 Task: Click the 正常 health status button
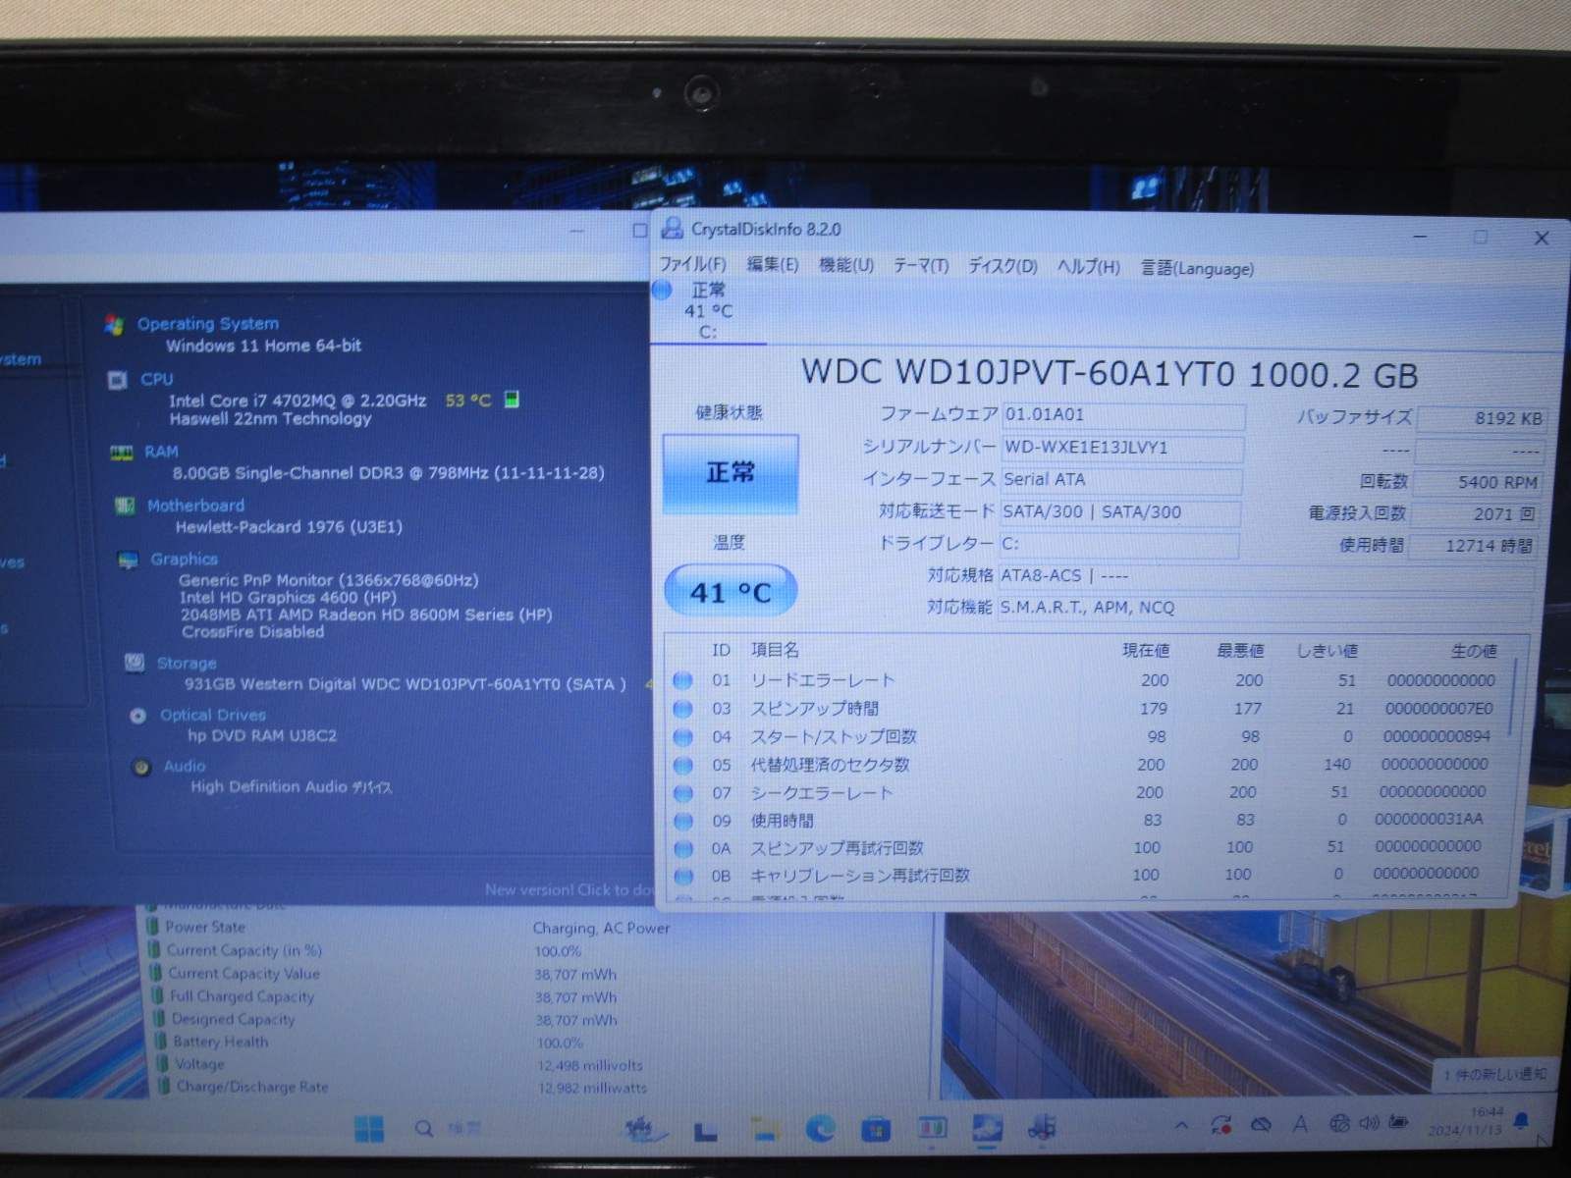(731, 473)
